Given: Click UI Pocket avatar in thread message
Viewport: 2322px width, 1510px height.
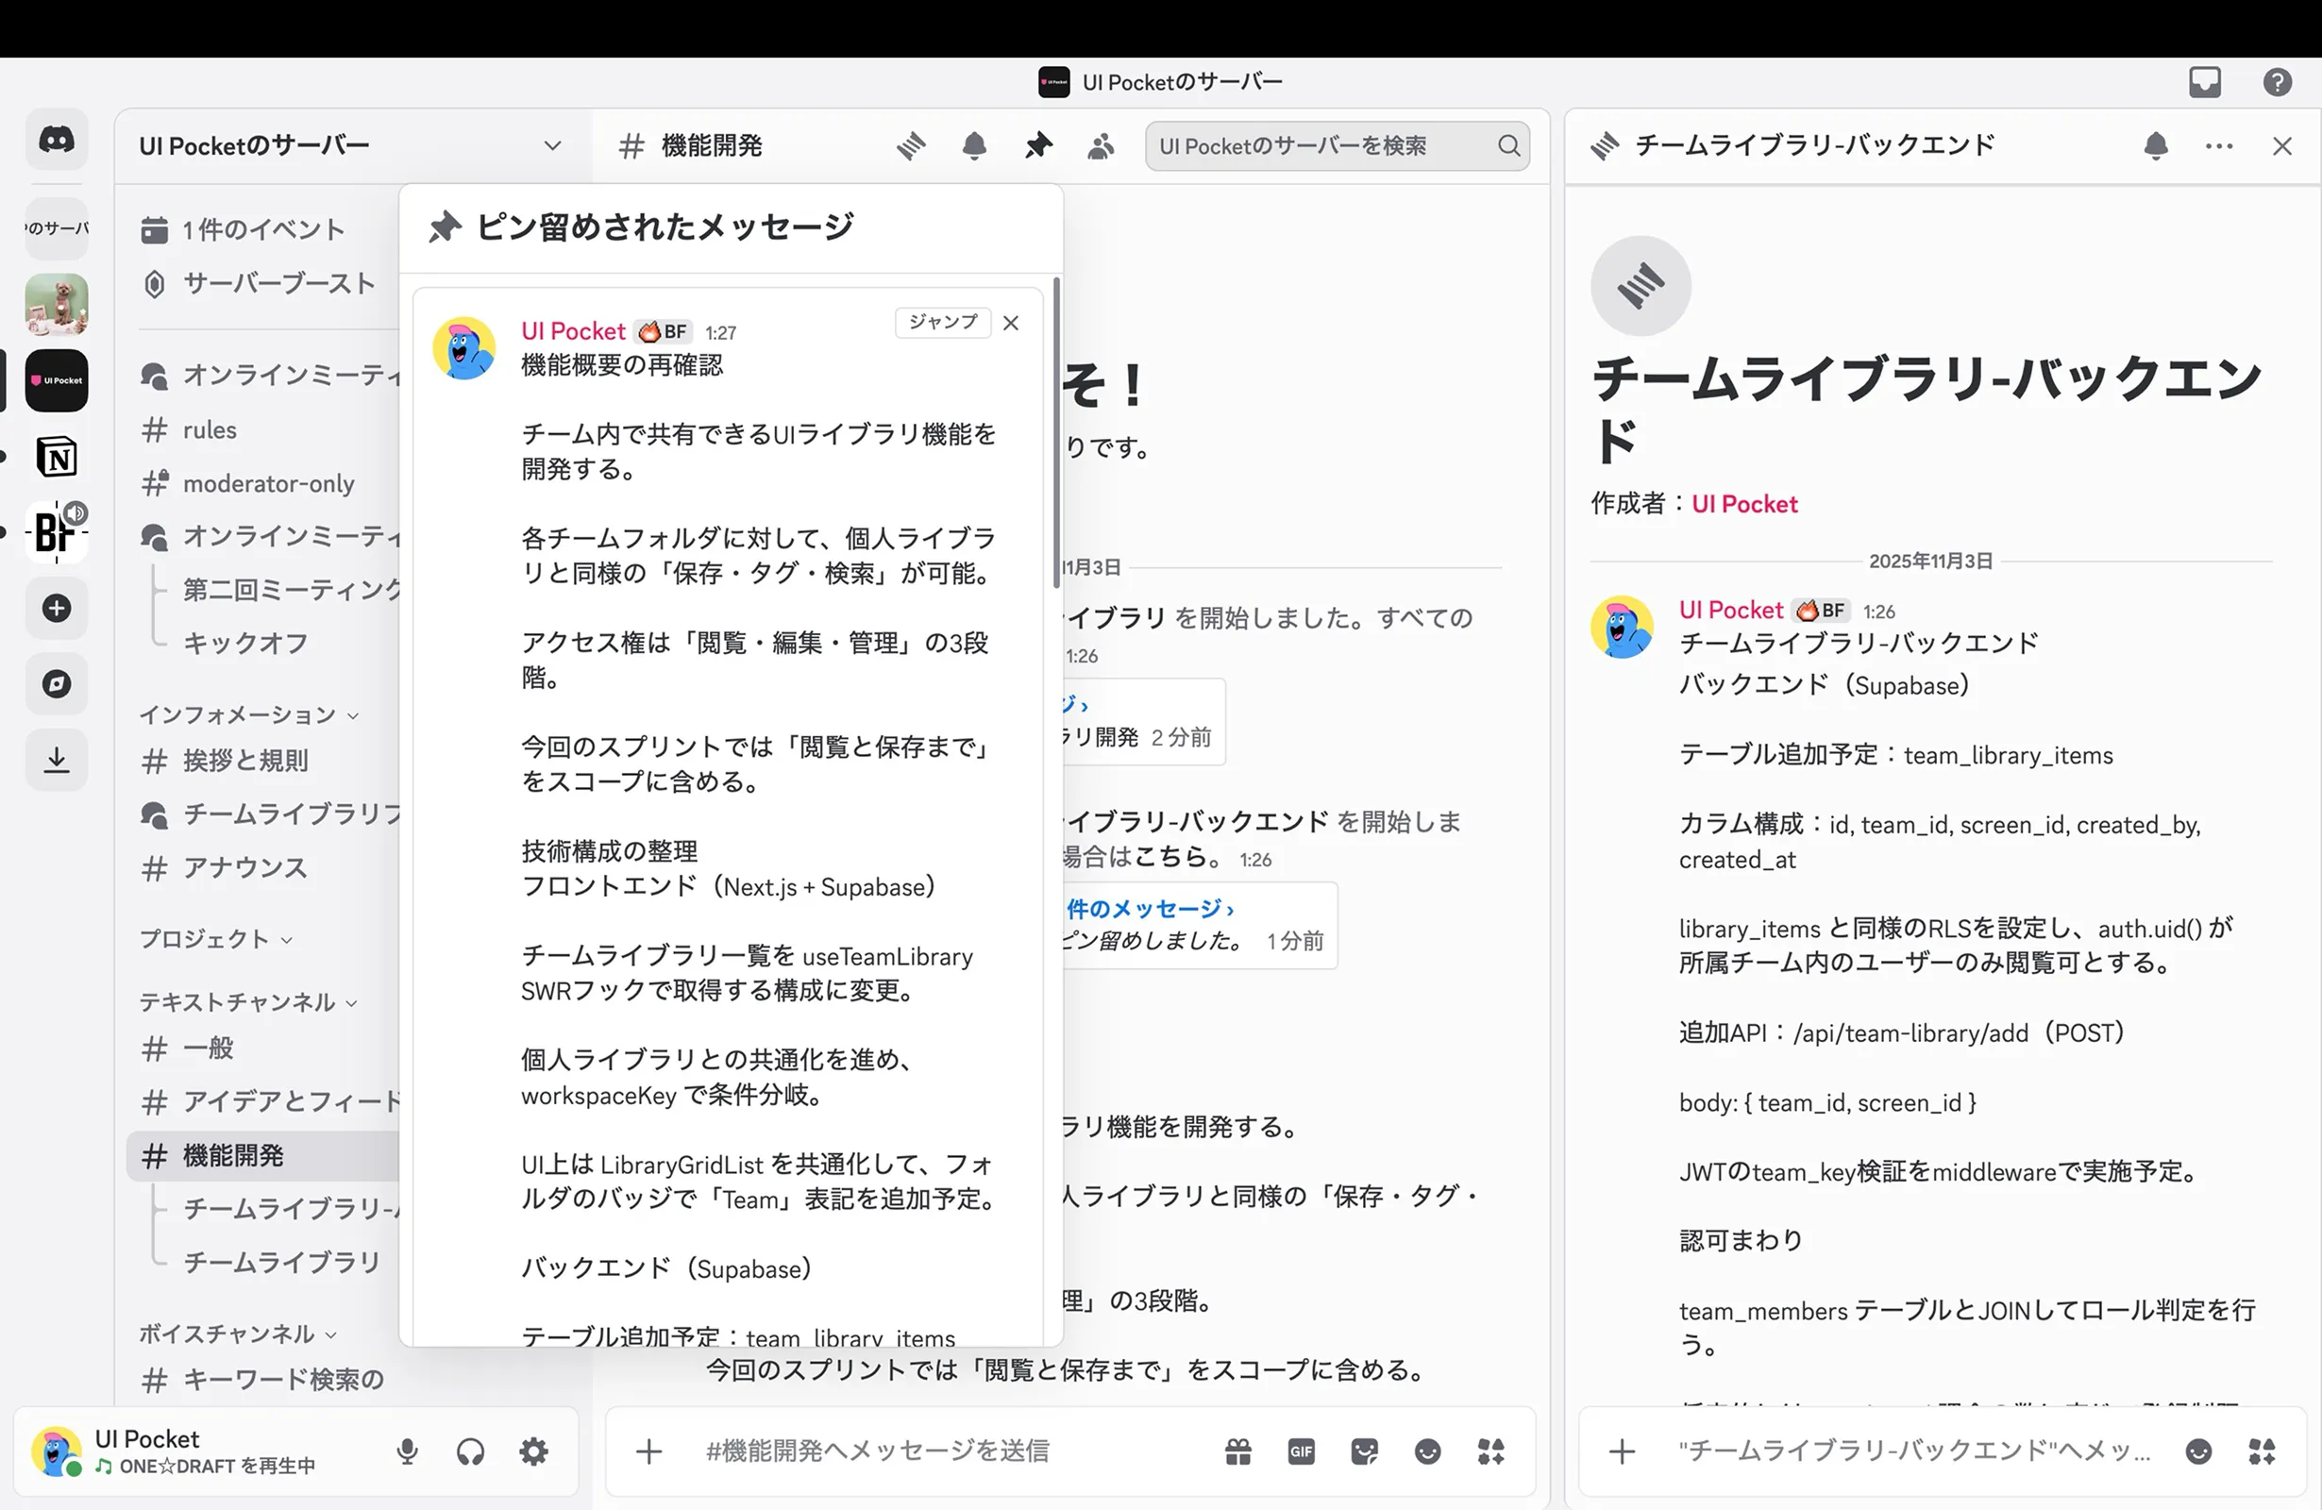Looking at the screenshot, I should 1622,628.
